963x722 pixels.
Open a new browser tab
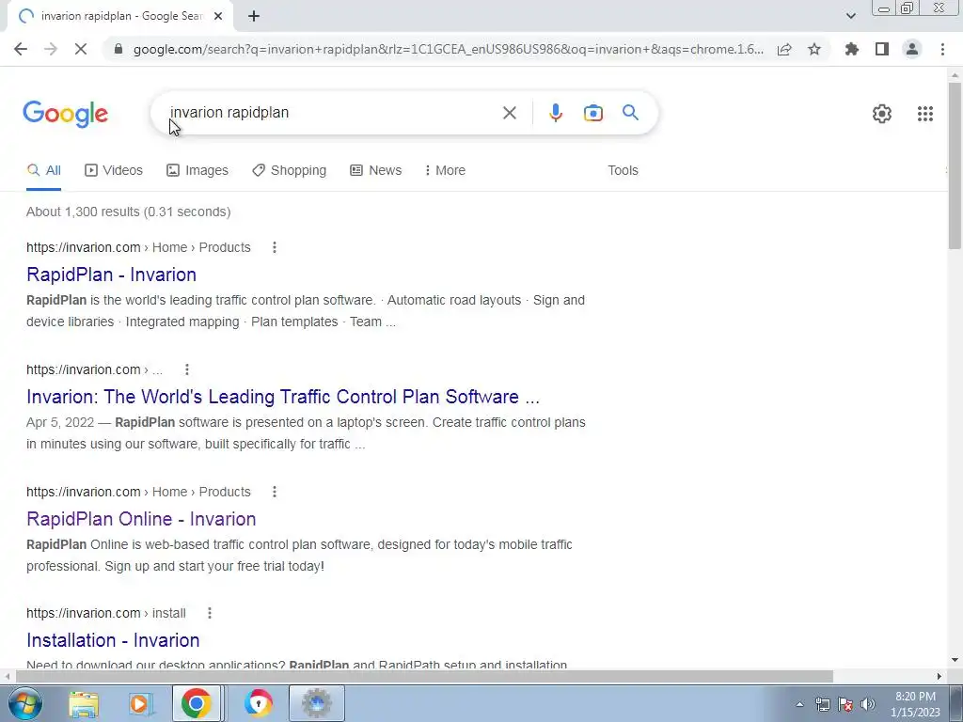tap(254, 17)
